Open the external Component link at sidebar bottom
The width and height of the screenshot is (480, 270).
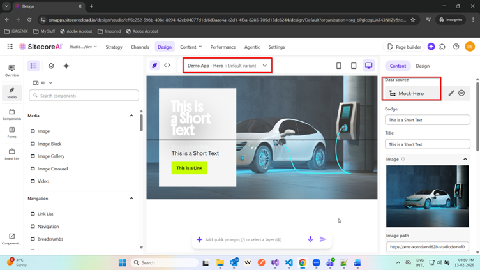coord(11,239)
